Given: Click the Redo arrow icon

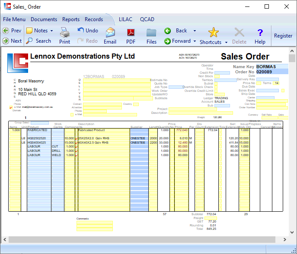Looking at the screenshot, I should 80,41.
